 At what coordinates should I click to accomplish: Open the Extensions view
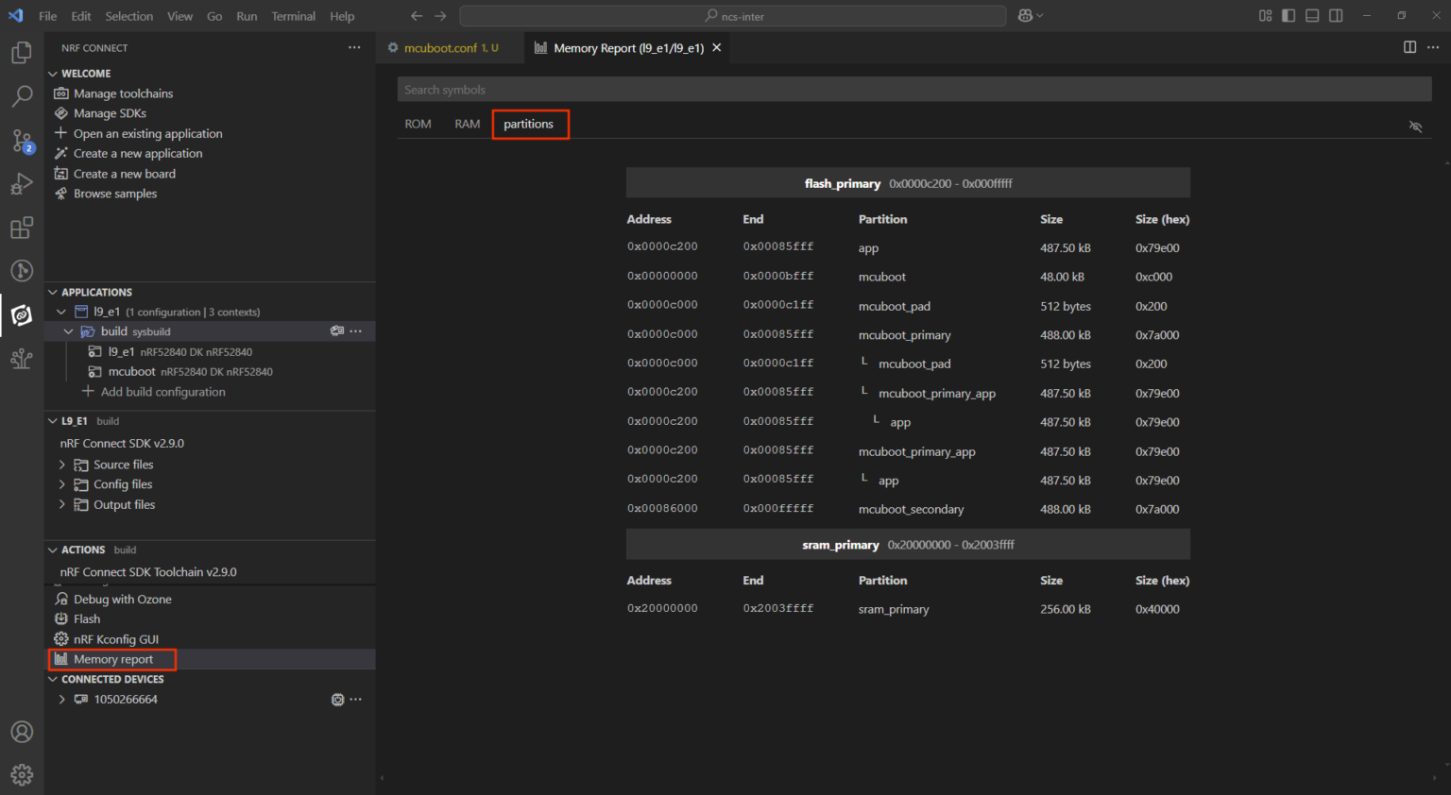click(x=22, y=228)
